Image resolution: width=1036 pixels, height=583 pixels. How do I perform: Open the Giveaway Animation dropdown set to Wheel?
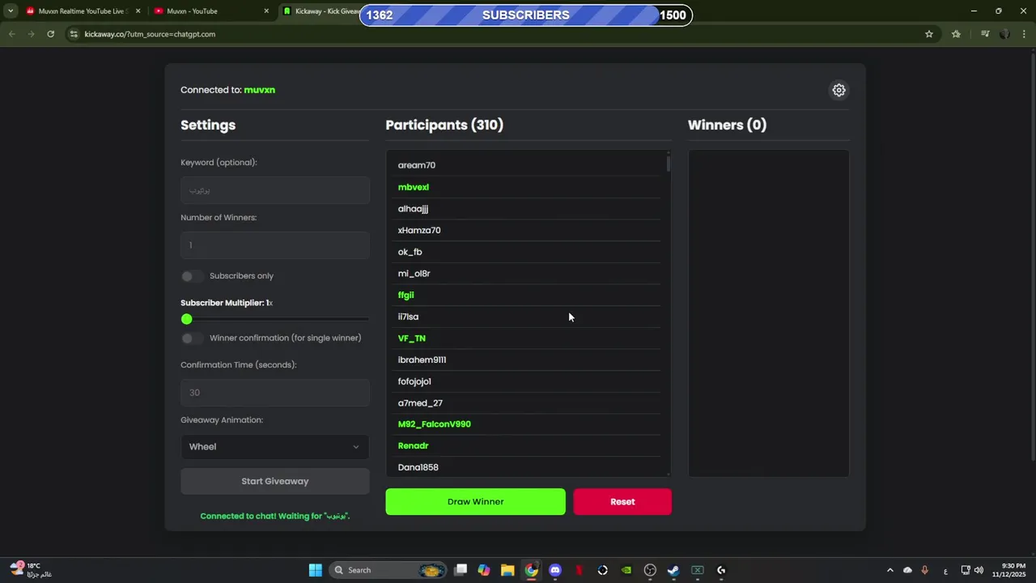point(275,447)
